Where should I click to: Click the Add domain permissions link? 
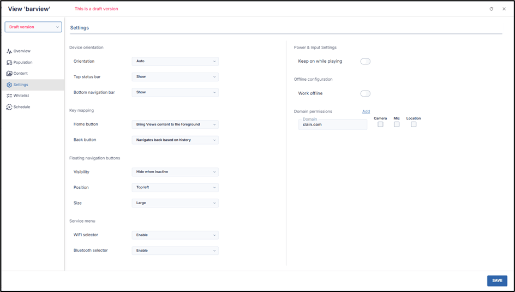366,112
